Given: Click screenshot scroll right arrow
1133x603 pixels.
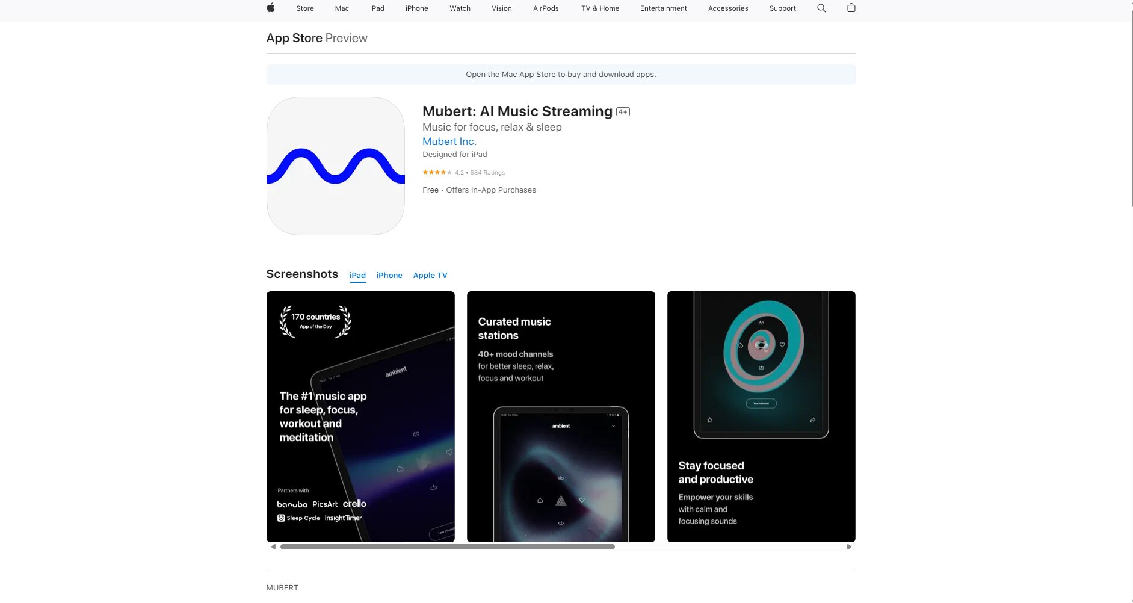Looking at the screenshot, I should (x=849, y=547).
